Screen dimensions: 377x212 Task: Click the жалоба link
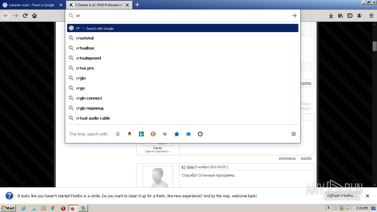tap(306, 158)
